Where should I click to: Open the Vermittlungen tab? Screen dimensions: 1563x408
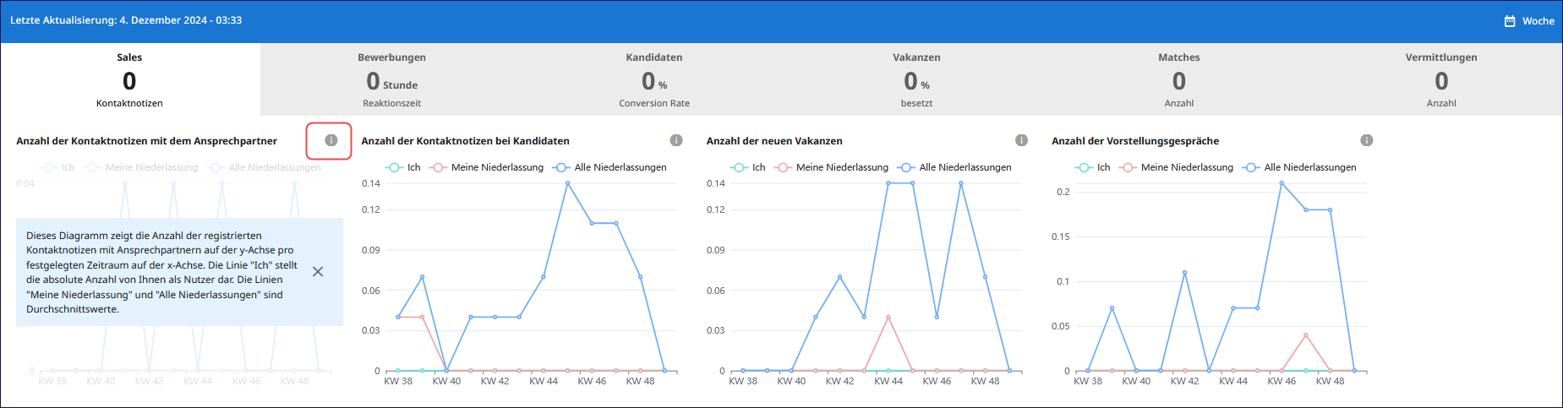pyautogui.click(x=1440, y=79)
